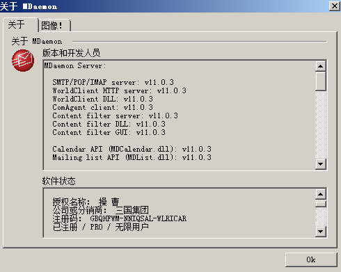The height and width of the screenshot is (272, 341).
Task: Select the 关于 tab
Action: click(x=20, y=25)
